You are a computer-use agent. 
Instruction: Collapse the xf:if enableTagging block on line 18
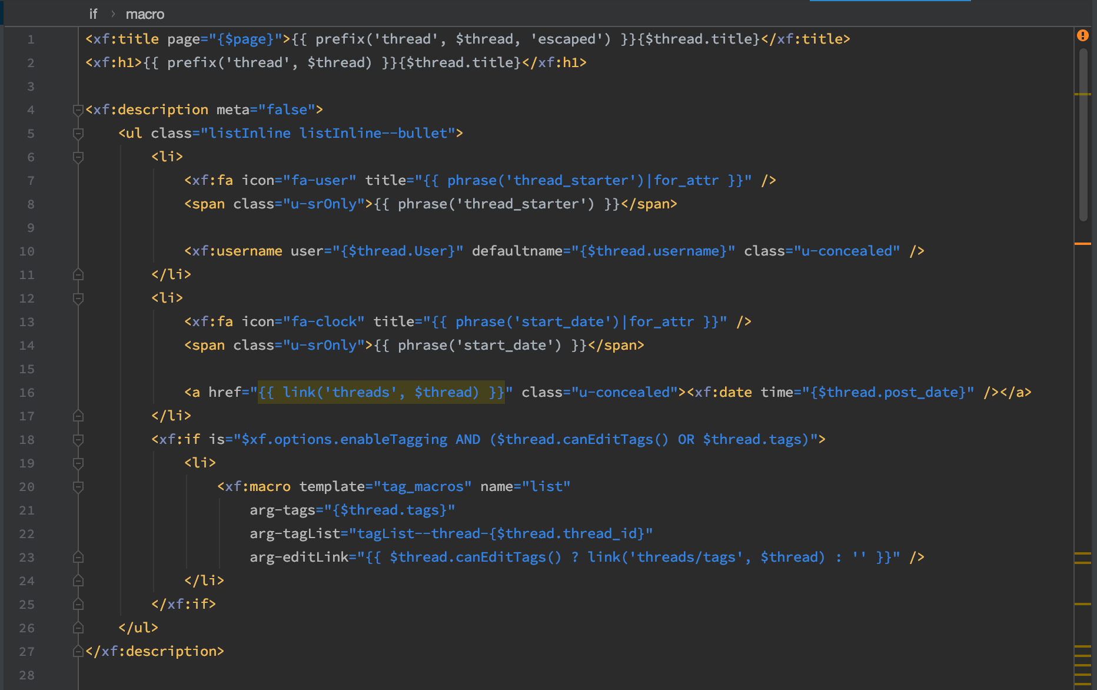tap(78, 440)
